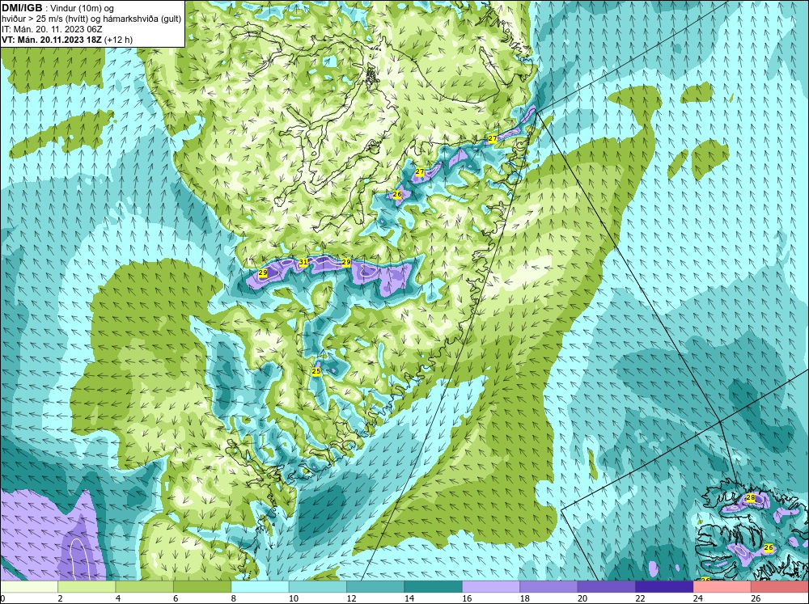Select the yellow gust label 28 over Iceland

pyautogui.click(x=751, y=497)
